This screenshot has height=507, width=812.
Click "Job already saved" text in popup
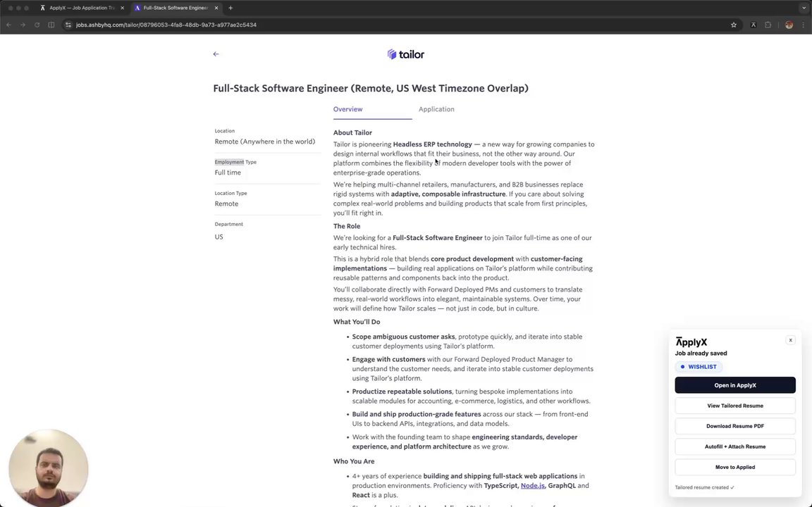(x=701, y=353)
